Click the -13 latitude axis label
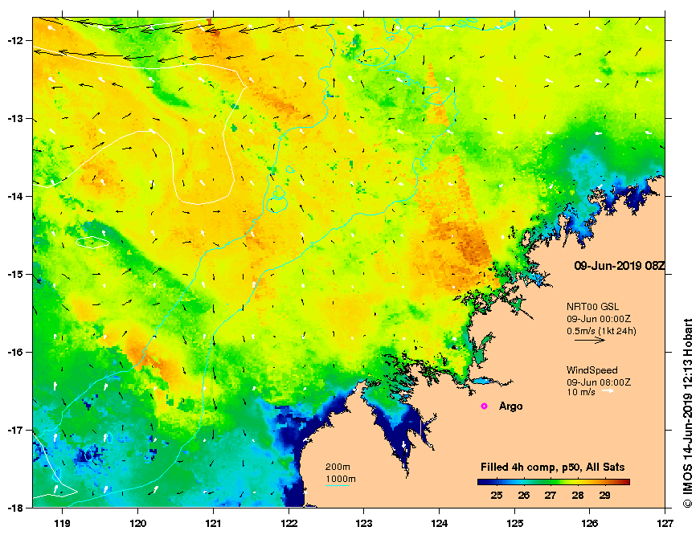 point(14,119)
